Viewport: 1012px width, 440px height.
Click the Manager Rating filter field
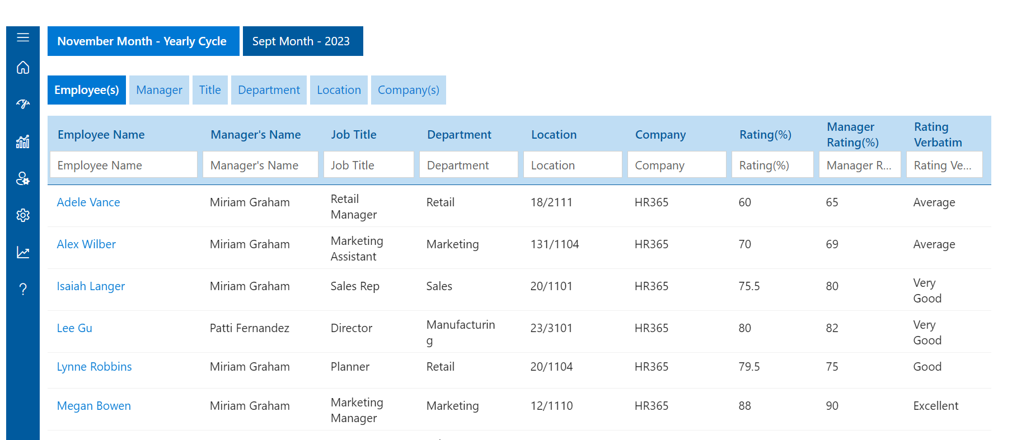tap(860, 165)
